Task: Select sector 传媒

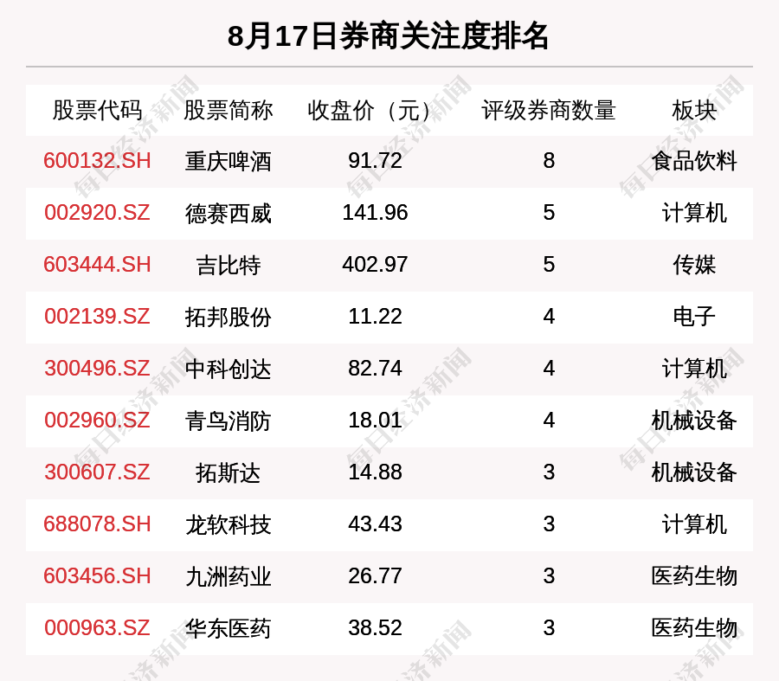Action: (694, 266)
